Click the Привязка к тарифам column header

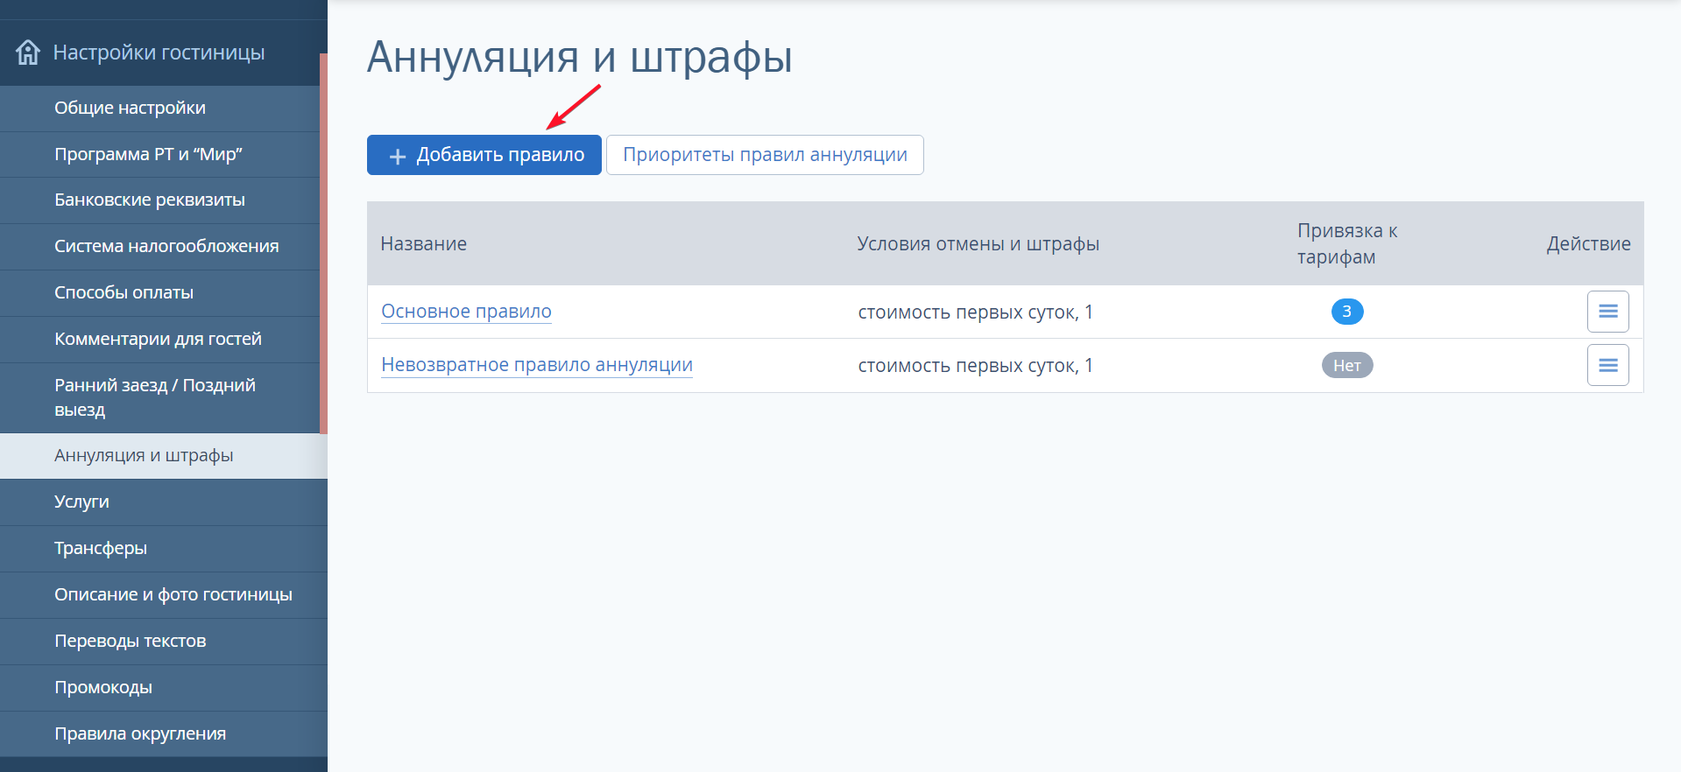(1347, 244)
